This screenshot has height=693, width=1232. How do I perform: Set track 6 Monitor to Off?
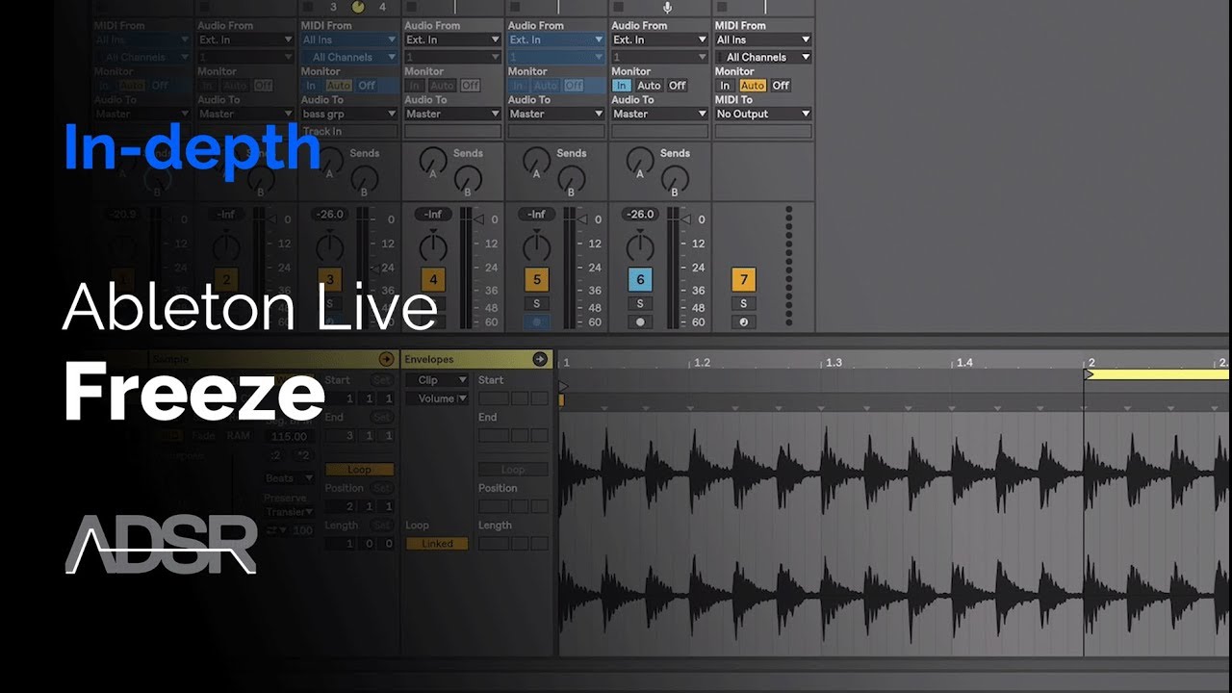point(678,86)
